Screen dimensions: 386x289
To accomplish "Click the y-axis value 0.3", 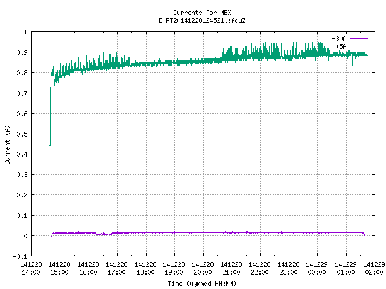I will coord(22,175).
